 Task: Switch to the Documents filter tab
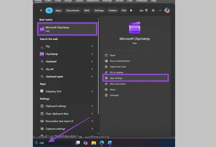(x=73, y=10)
